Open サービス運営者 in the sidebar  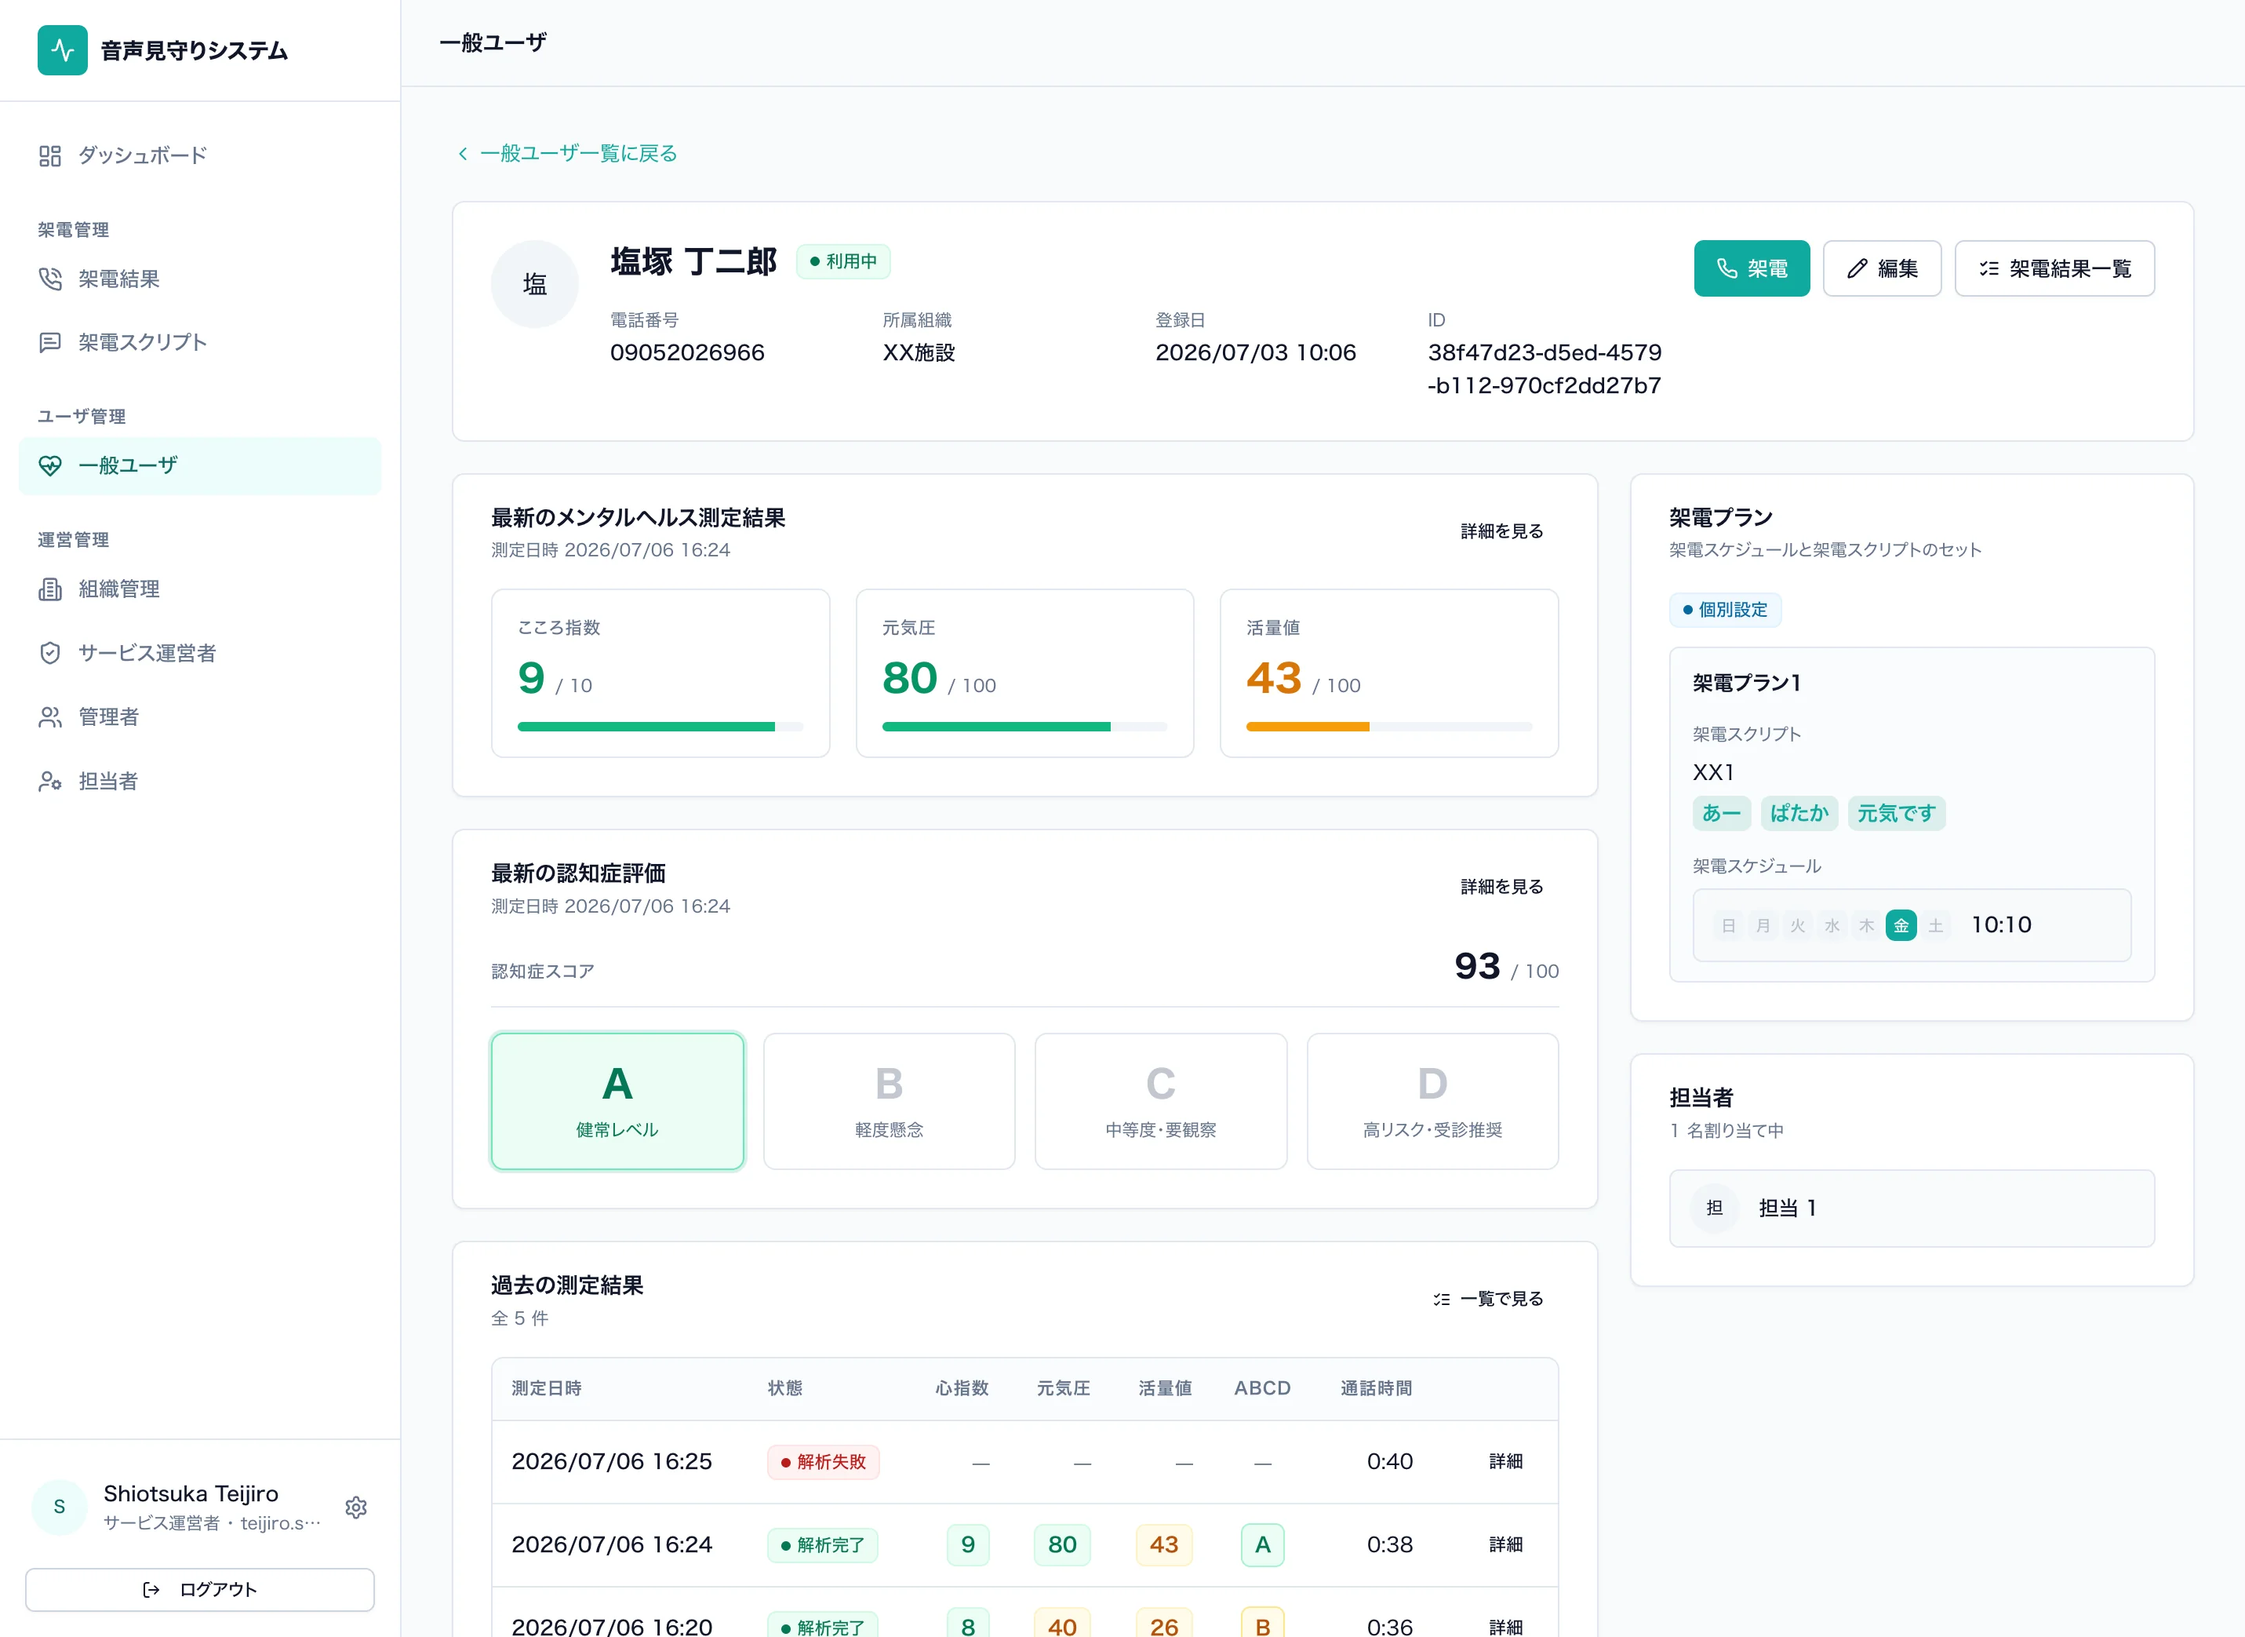(x=200, y=653)
